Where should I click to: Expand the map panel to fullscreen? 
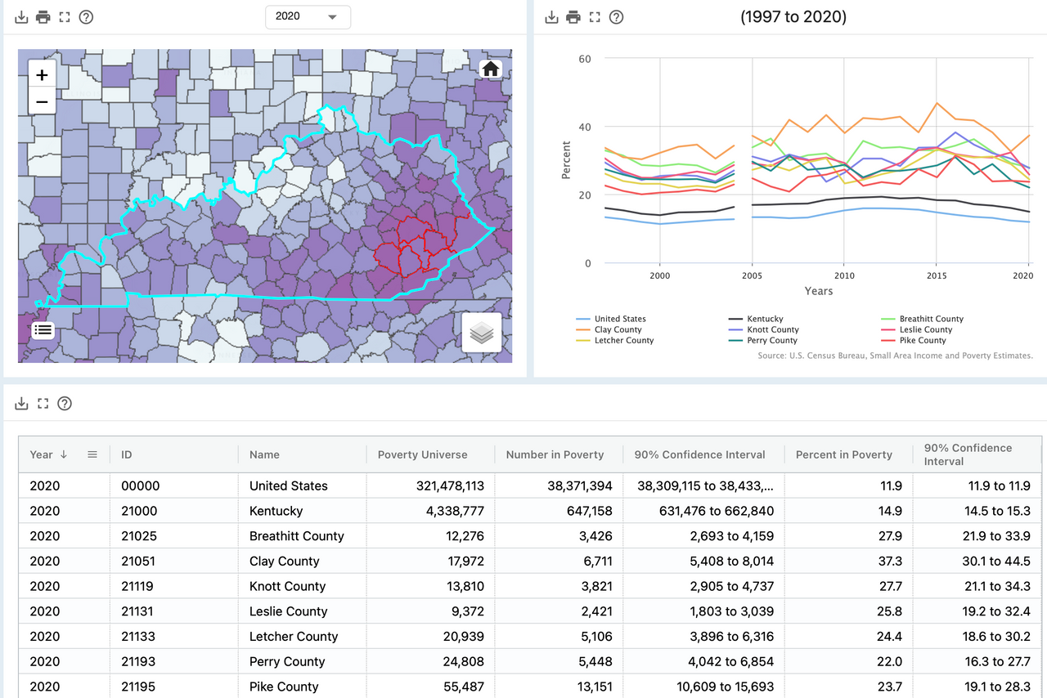65,17
